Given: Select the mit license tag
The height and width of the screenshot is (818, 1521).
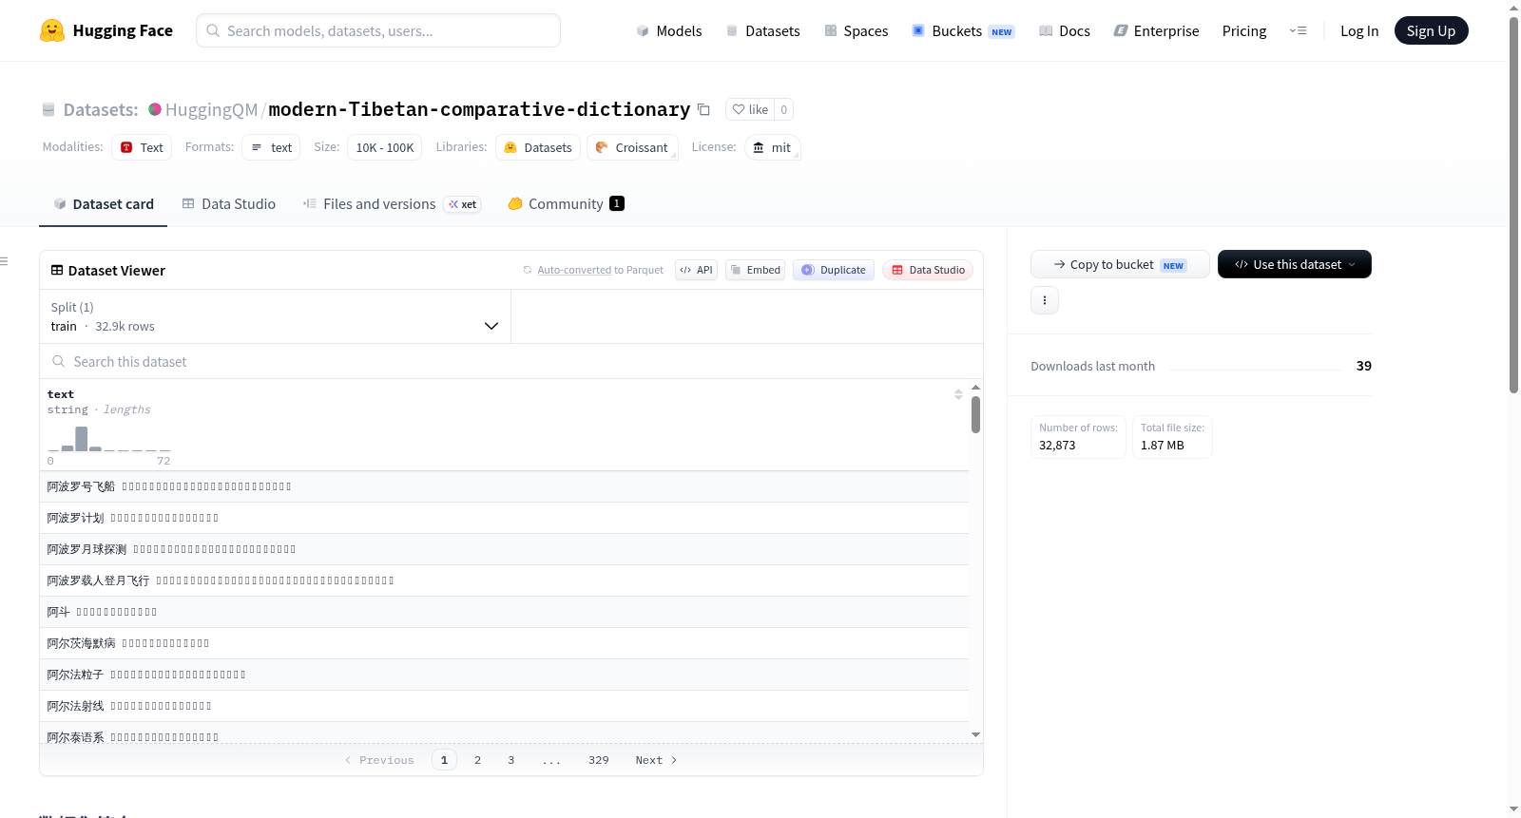Looking at the screenshot, I should pos(772,147).
